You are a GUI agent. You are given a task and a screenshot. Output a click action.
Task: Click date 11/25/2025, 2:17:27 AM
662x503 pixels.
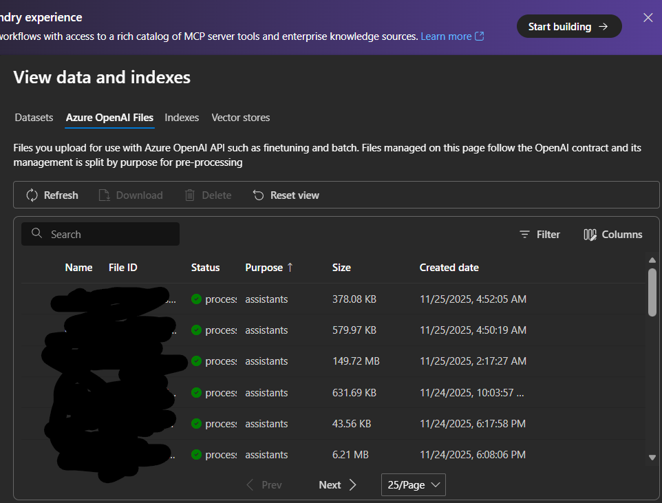(473, 361)
